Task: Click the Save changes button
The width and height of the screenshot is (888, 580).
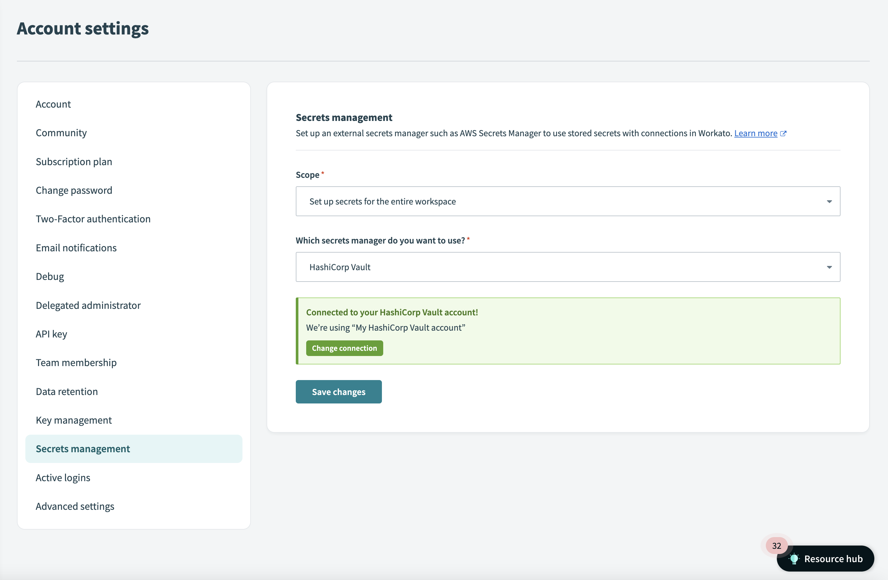Action: (338, 391)
